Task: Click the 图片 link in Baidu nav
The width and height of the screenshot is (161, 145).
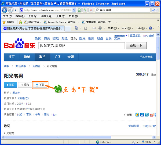Action: pos(82,38)
